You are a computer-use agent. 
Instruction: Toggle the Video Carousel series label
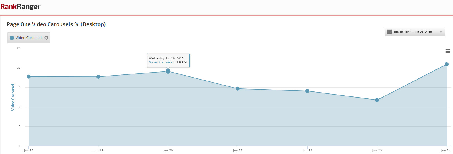pyautogui.click(x=28, y=38)
